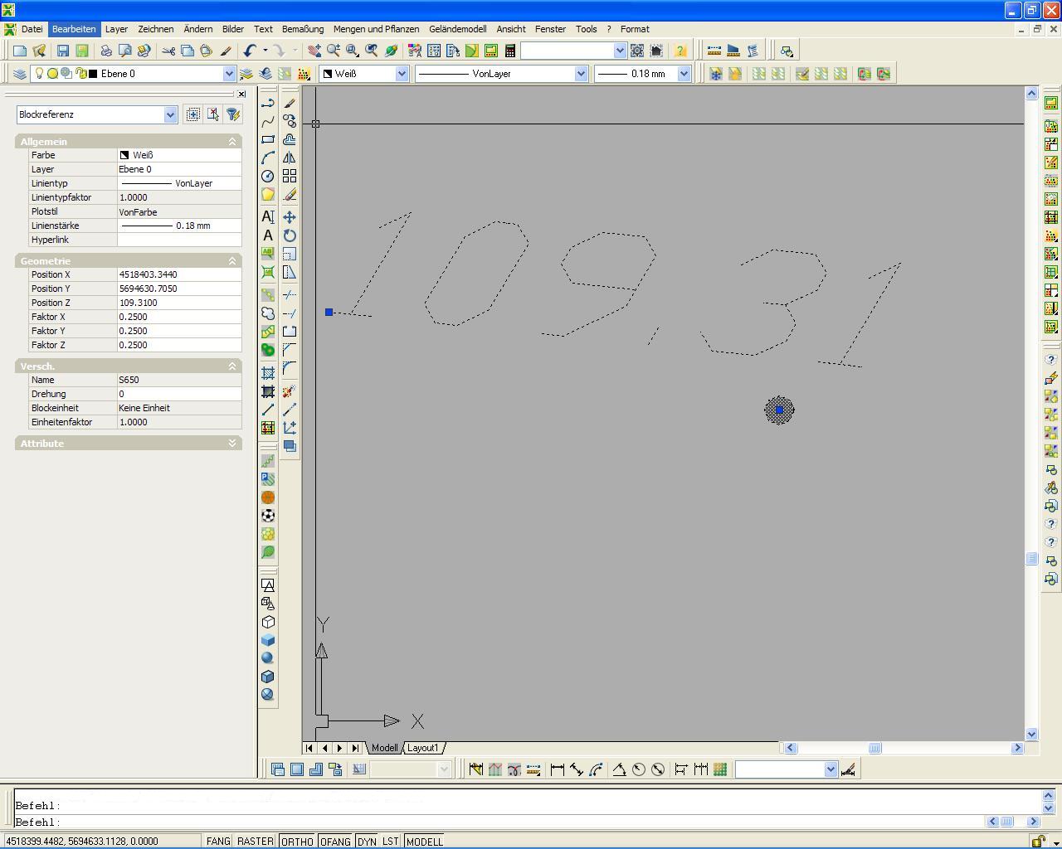
Task: Click the calculator icon in toolbar
Action: point(510,51)
